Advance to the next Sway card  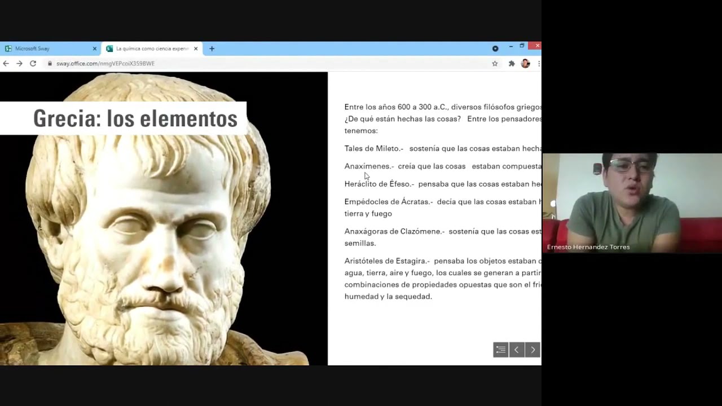[x=532, y=350]
